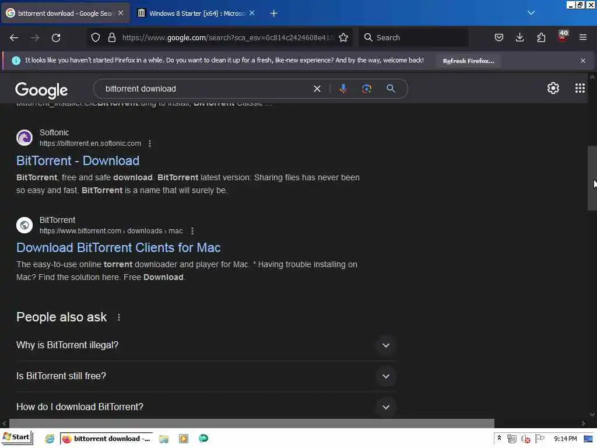Close the bittorrent download Google tab
Image resolution: width=597 pixels, height=448 pixels.
pos(121,13)
